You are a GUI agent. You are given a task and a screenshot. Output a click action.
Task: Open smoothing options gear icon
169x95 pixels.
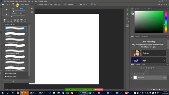coord(81,4)
